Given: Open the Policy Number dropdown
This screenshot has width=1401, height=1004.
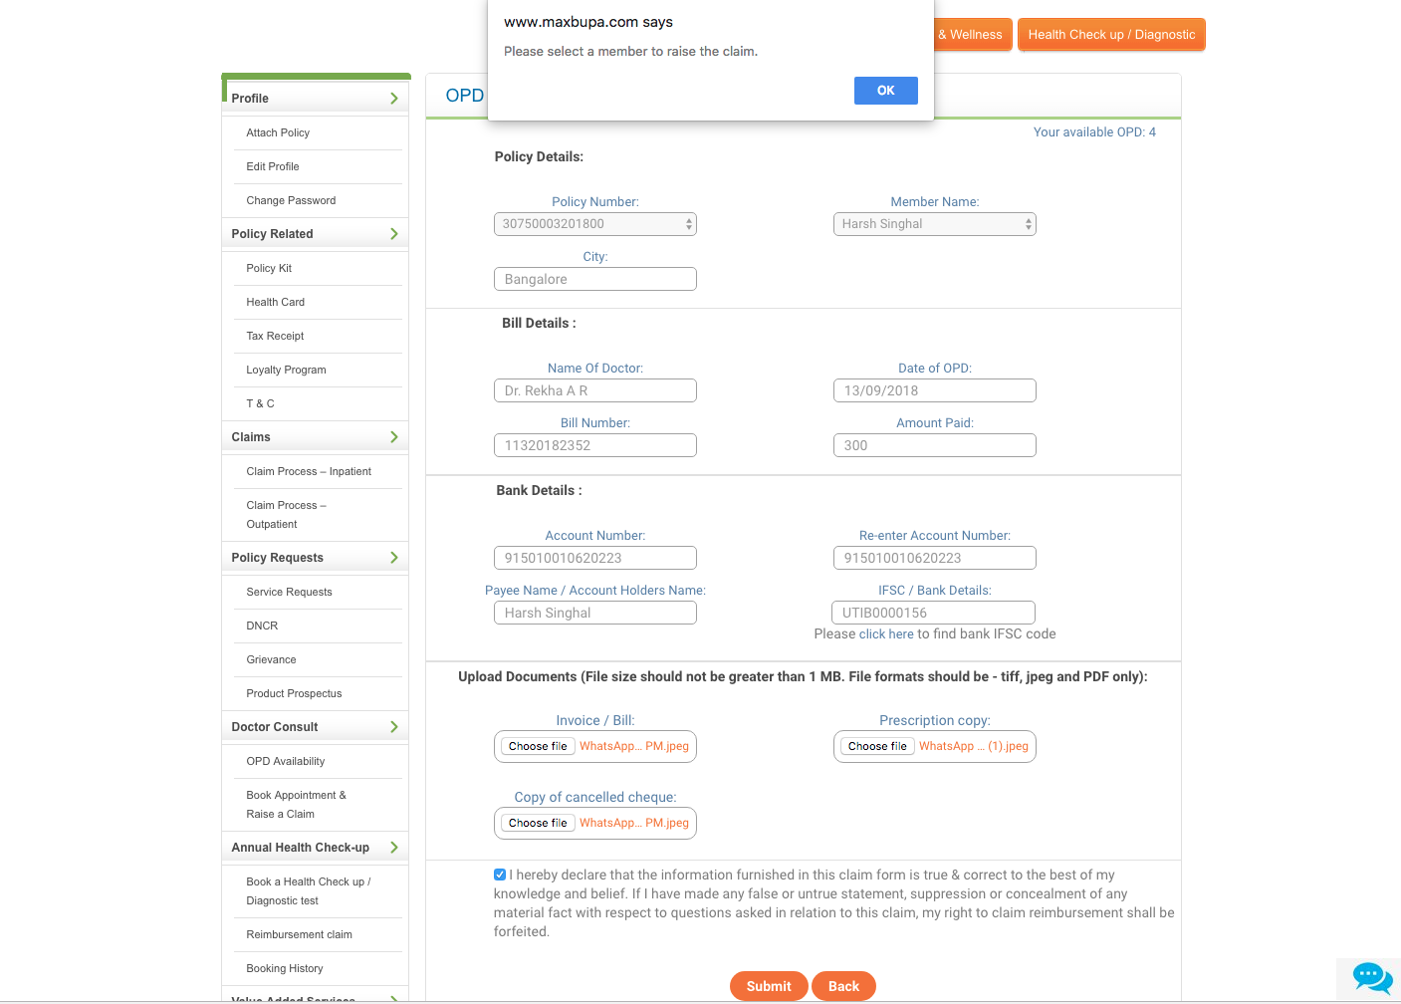Looking at the screenshot, I should (595, 224).
